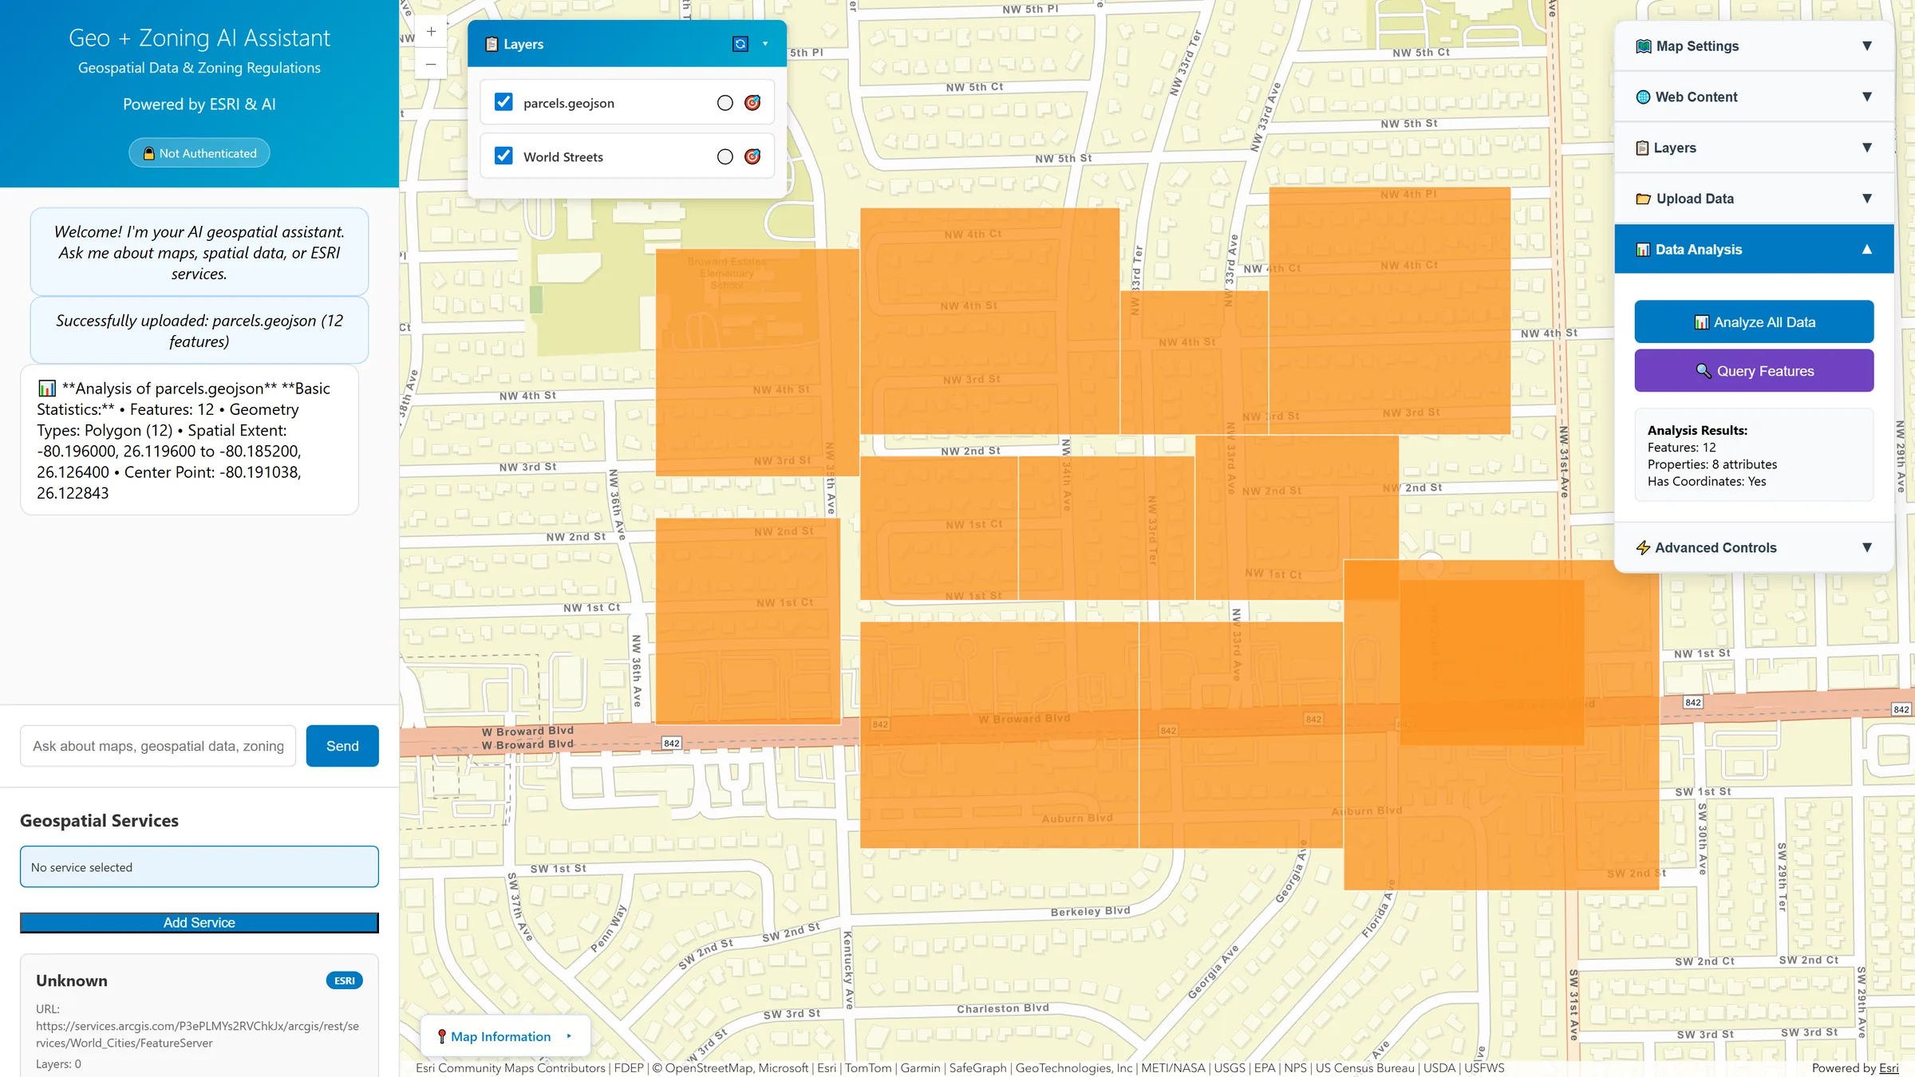Click the lock icon in Not Authenticated badge
The image size is (1915, 1077).
tap(148, 153)
